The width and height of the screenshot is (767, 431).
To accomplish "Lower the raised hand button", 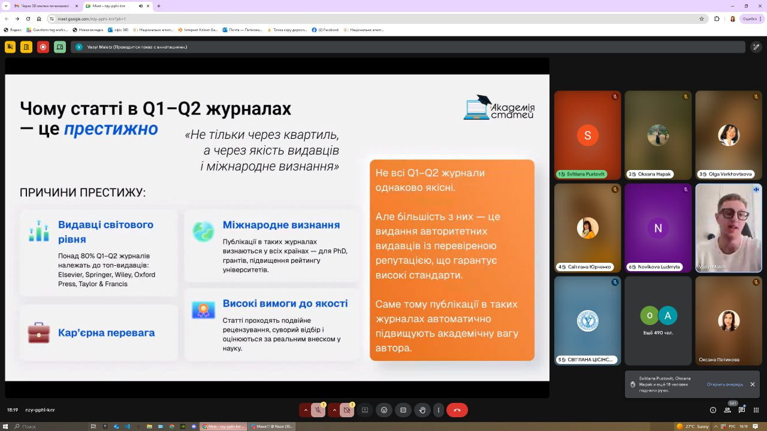I will (422, 410).
